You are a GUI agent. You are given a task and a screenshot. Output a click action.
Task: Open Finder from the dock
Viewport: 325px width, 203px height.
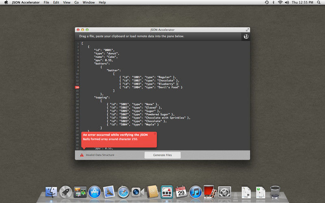(51, 192)
